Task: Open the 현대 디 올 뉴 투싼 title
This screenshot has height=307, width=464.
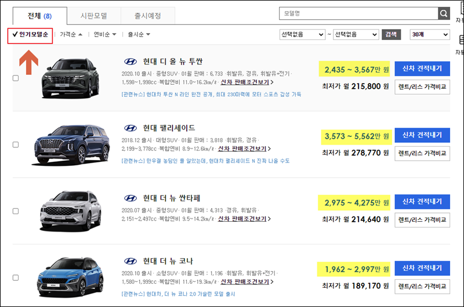Action: (173, 62)
